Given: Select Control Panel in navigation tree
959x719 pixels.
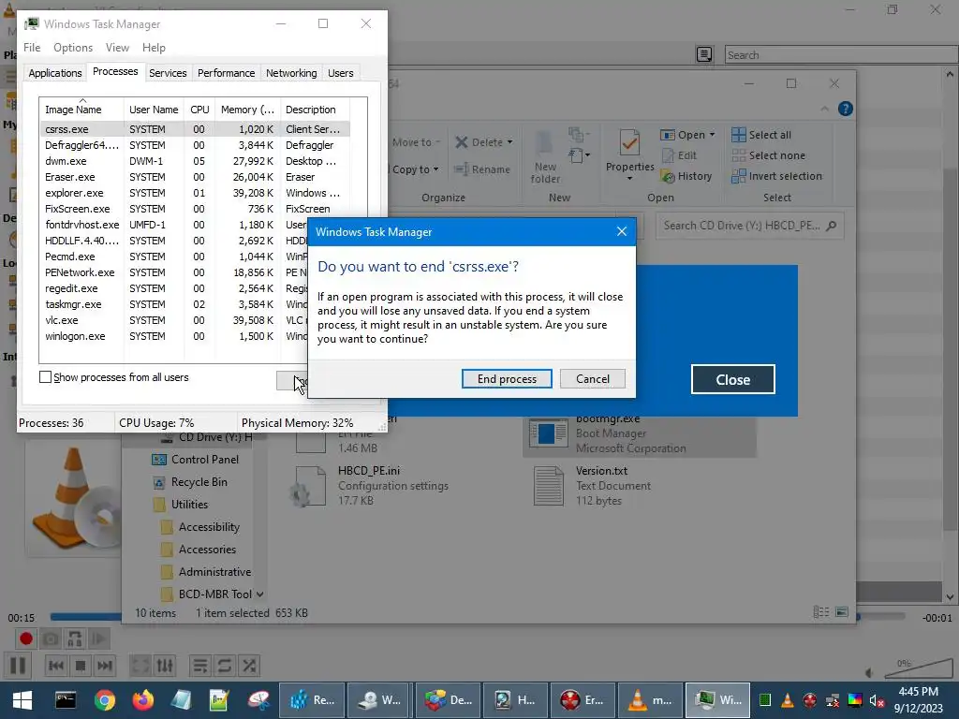Looking at the screenshot, I should (x=196, y=459).
